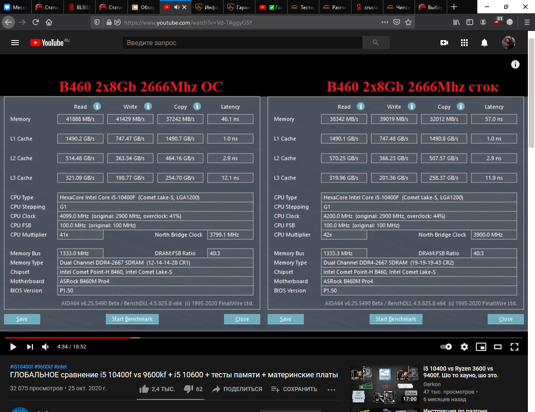Toggle the autoplay switch in player
The width and height of the screenshot is (535, 412).
pyautogui.click(x=446, y=347)
